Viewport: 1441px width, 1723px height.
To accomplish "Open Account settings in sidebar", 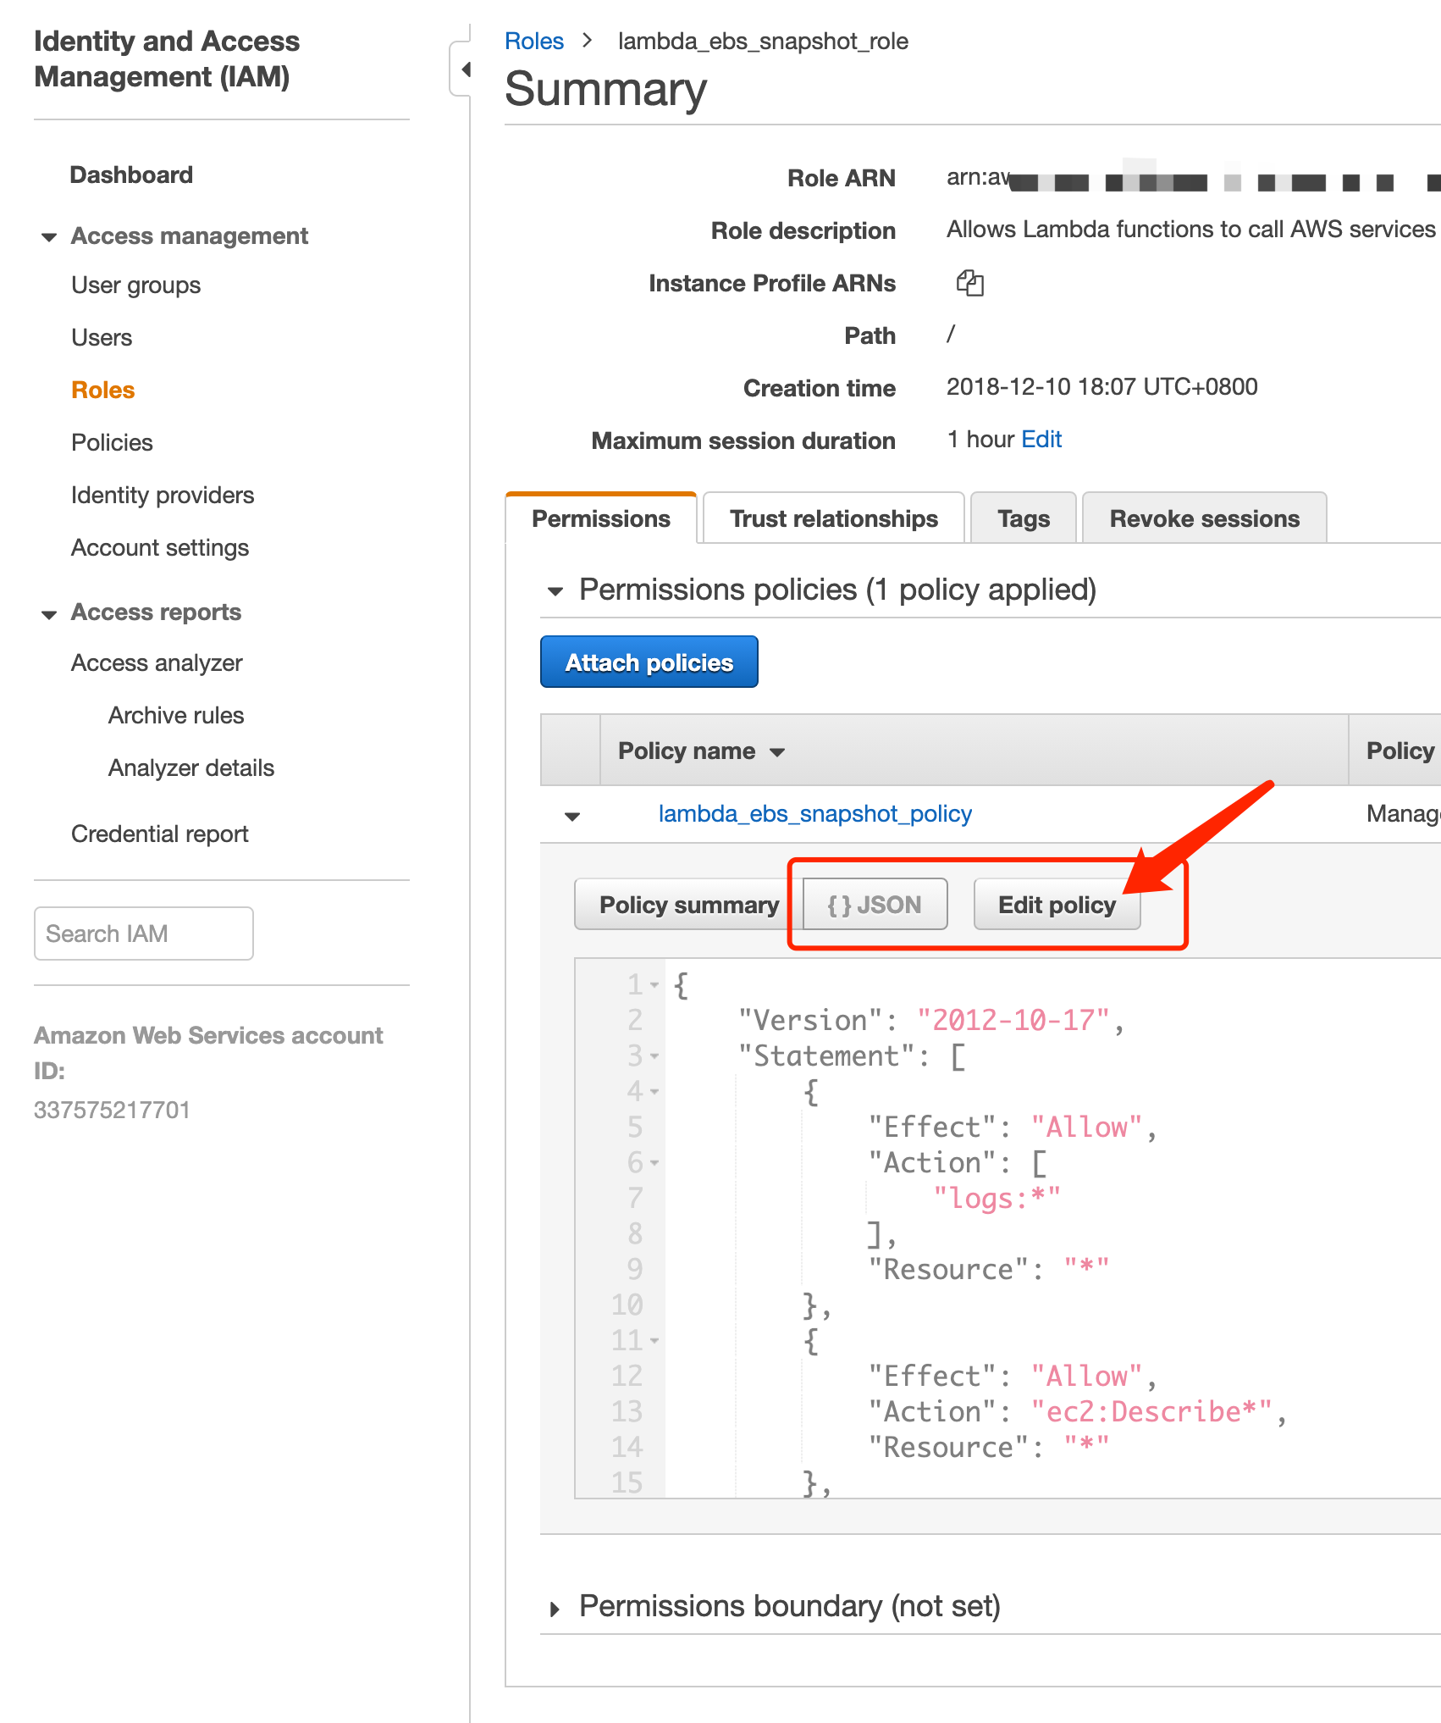I will point(160,548).
